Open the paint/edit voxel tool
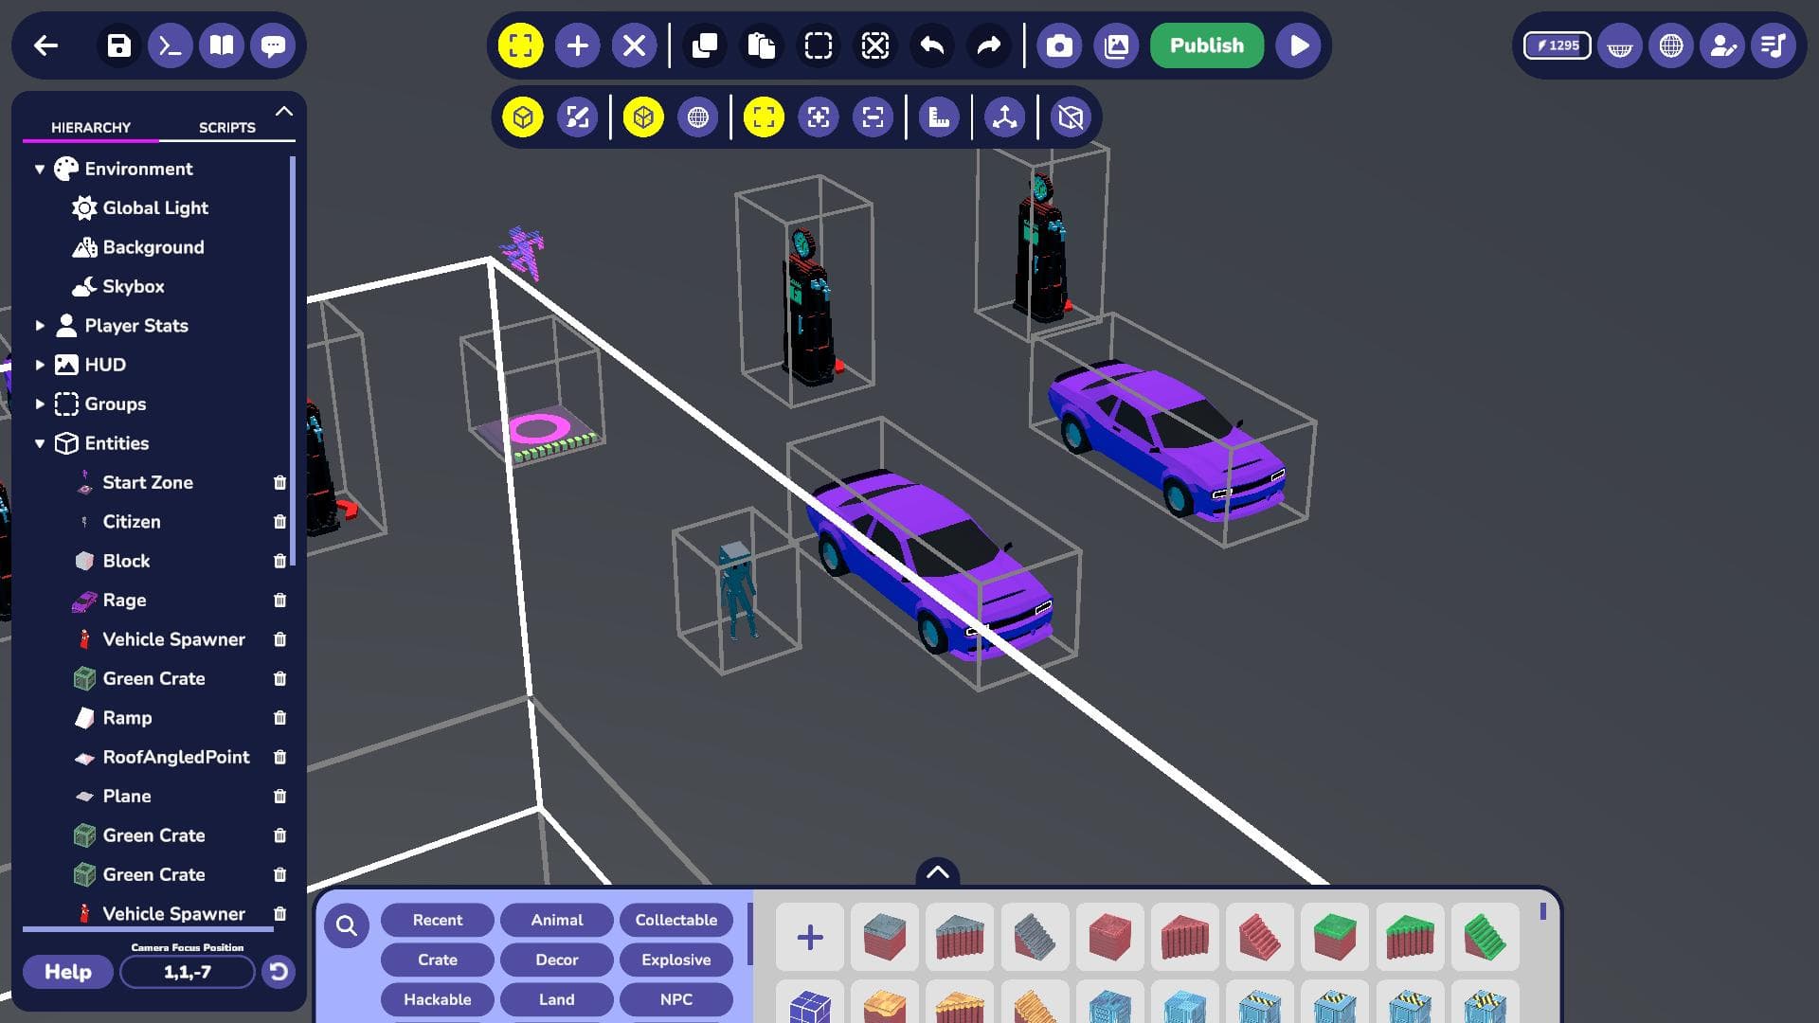The image size is (1819, 1023). [x=579, y=117]
